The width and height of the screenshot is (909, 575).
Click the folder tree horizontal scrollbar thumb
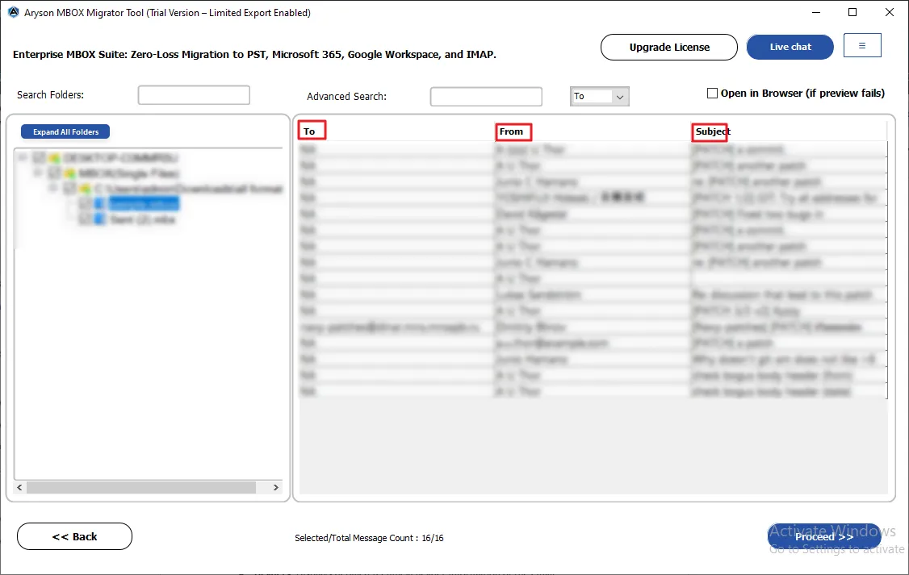tap(141, 488)
